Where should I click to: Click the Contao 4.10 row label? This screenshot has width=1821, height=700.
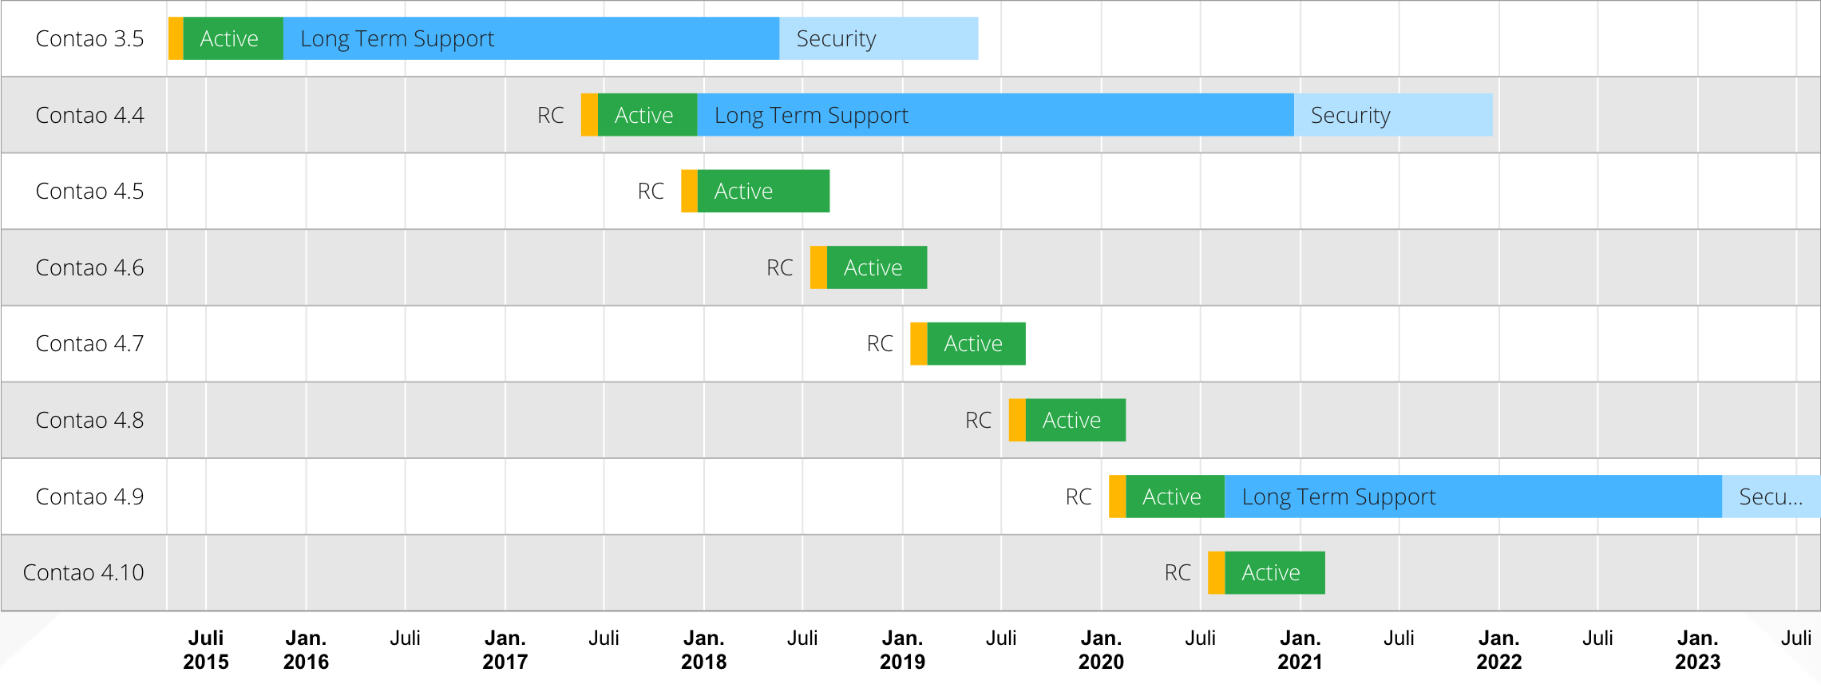pyautogui.click(x=83, y=572)
